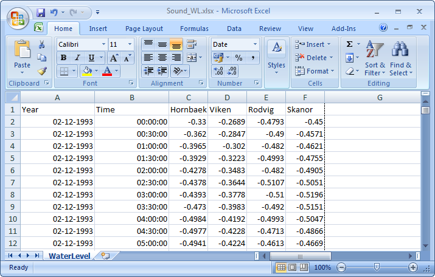Open the Paste options arrow

(x=22, y=73)
